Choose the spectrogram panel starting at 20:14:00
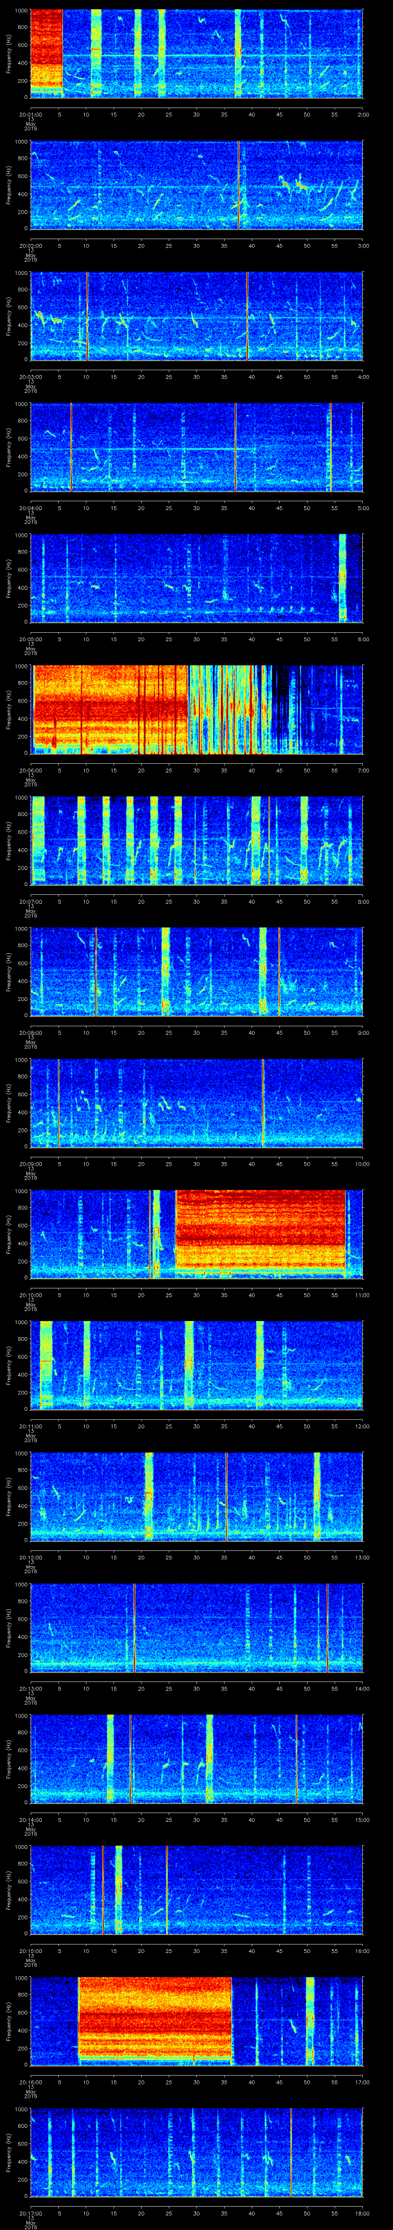393x2230 pixels. pos(196,1759)
